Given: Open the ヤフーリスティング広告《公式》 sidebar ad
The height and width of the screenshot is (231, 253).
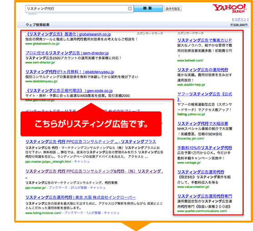Looking at the screenshot, I should tap(205, 96).
